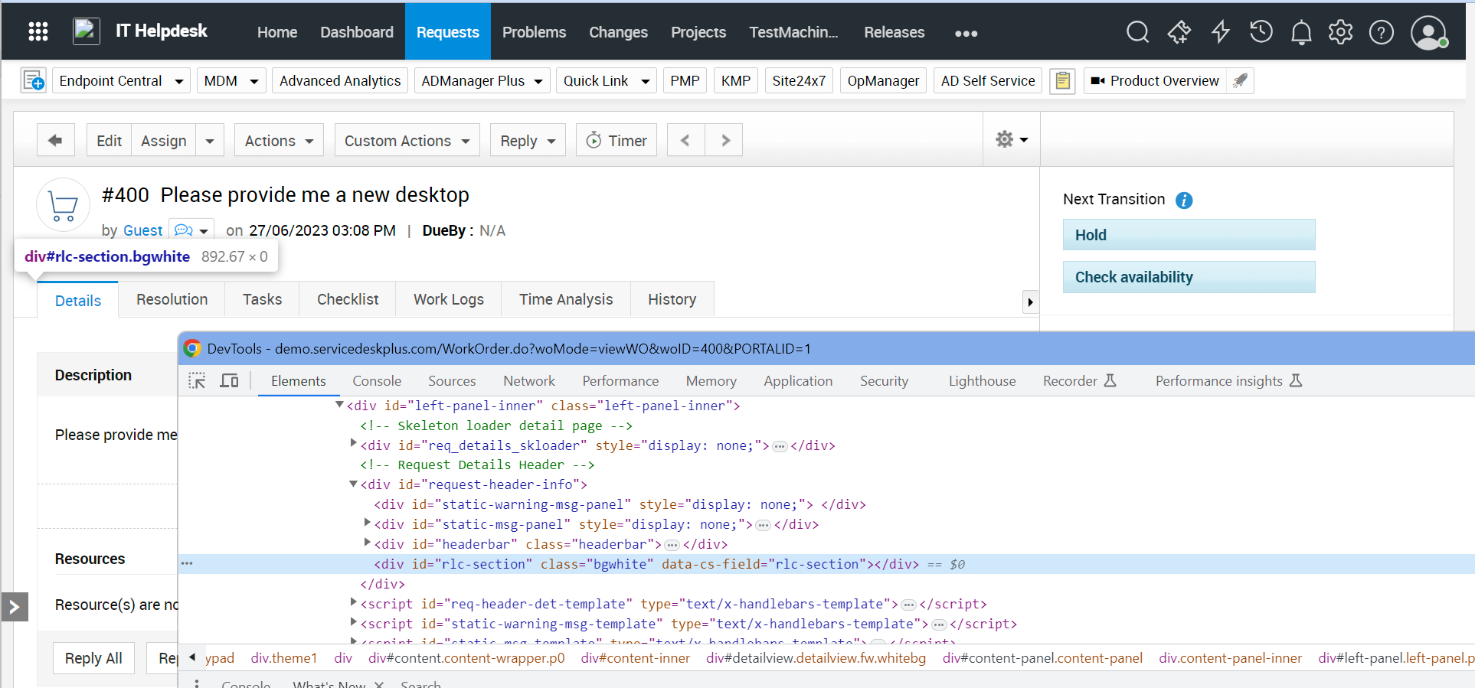Collapse the request-header-info div node

click(x=353, y=484)
